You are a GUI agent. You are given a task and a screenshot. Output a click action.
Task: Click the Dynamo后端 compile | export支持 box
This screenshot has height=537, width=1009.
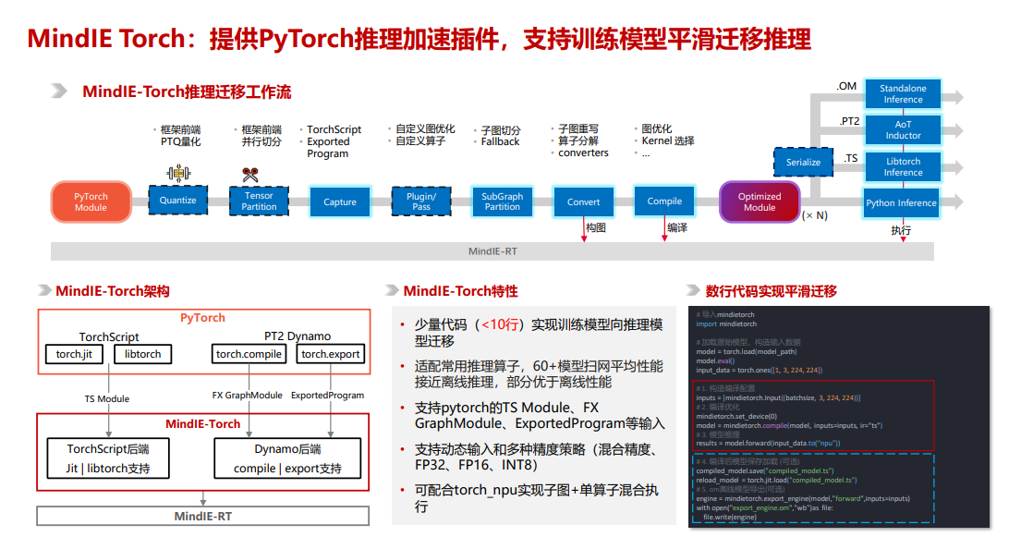coord(287,458)
